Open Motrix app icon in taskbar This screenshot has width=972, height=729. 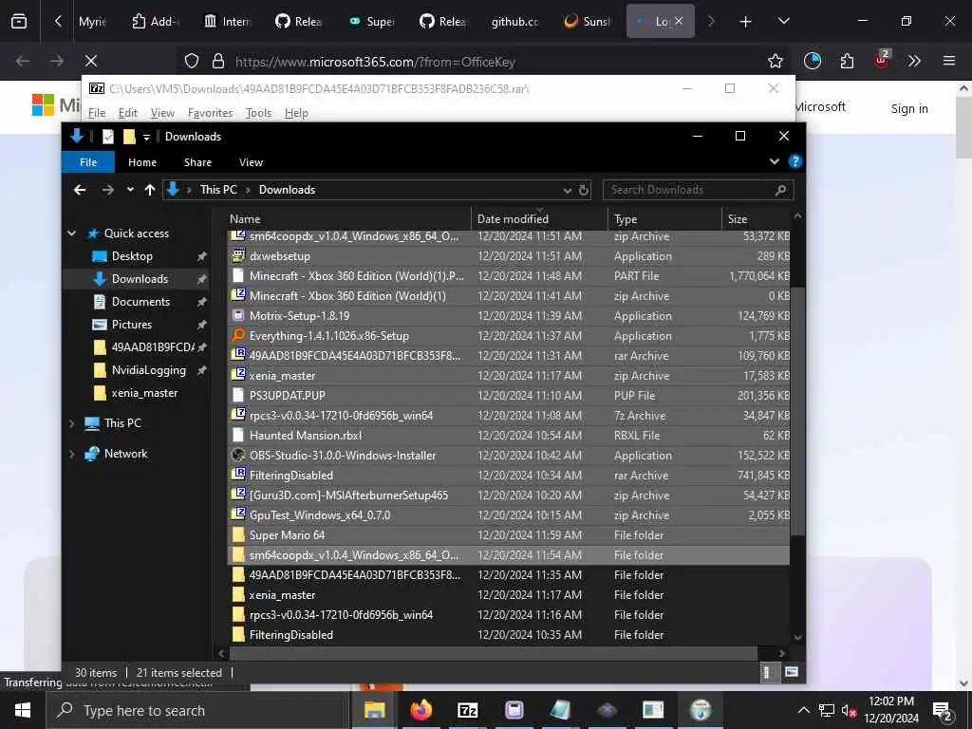[514, 710]
